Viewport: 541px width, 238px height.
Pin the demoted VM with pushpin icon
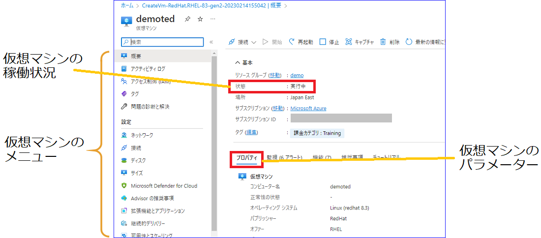[x=187, y=19]
